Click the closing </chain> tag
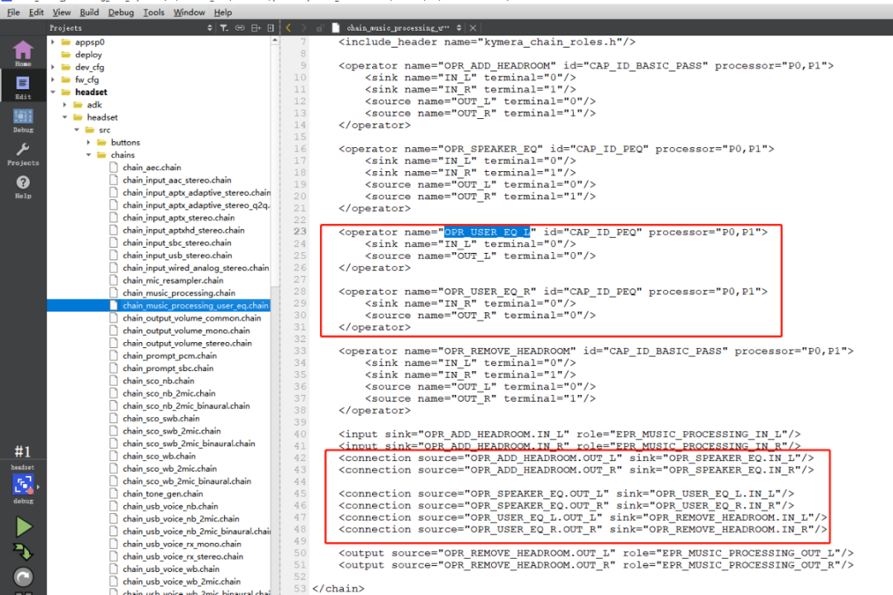The height and width of the screenshot is (595, 893). tap(338, 588)
